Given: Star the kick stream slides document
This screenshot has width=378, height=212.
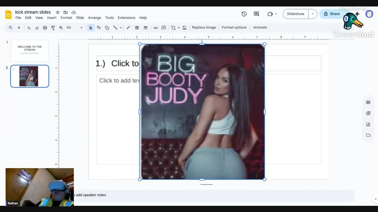Looking at the screenshot, I should [x=58, y=12].
